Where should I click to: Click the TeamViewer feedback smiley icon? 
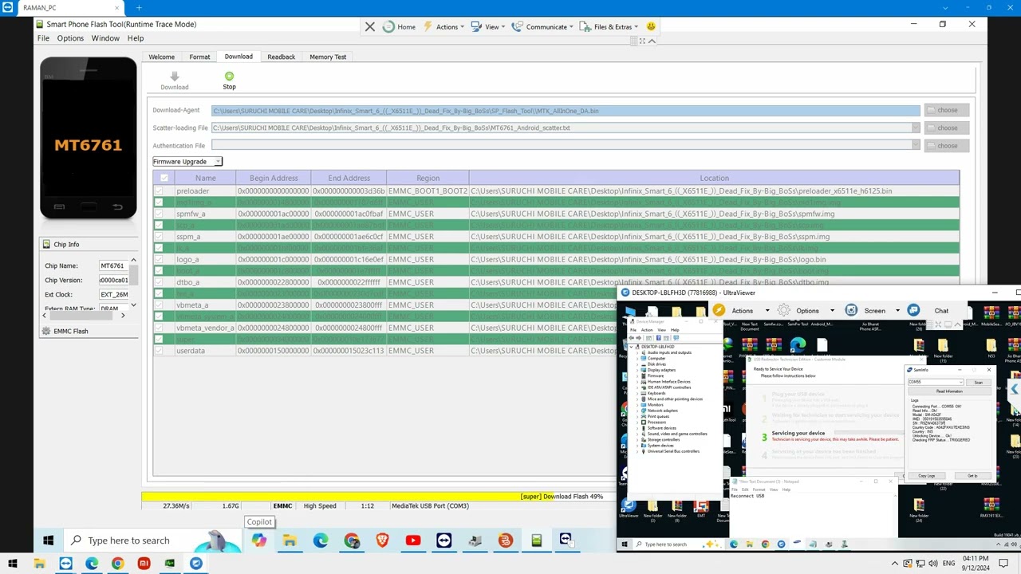point(651,26)
